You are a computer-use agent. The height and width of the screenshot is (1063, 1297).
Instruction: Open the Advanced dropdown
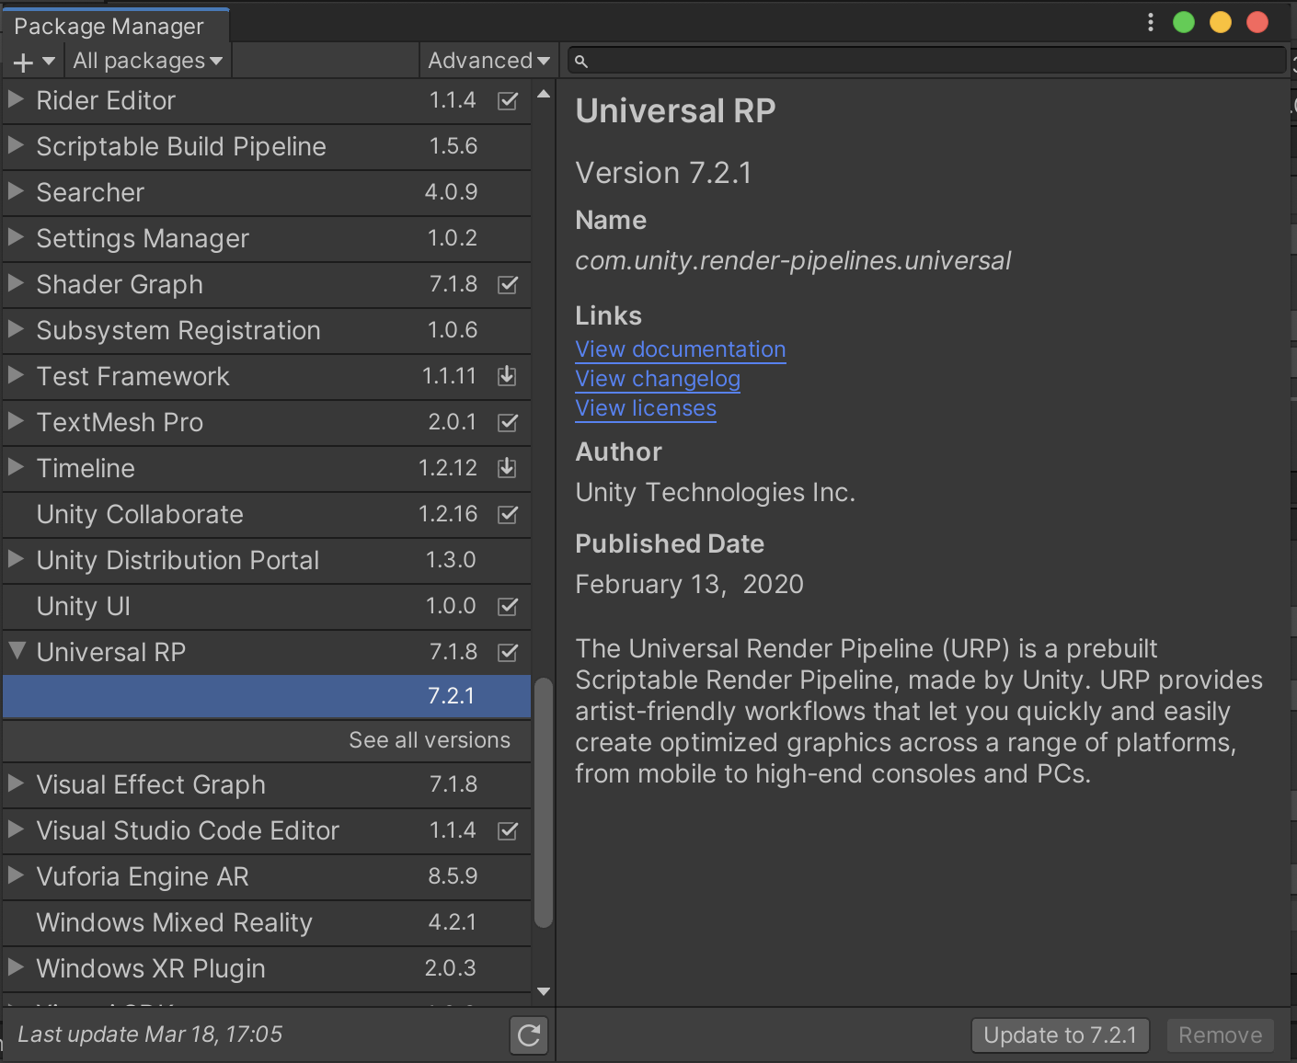click(x=488, y=60)
